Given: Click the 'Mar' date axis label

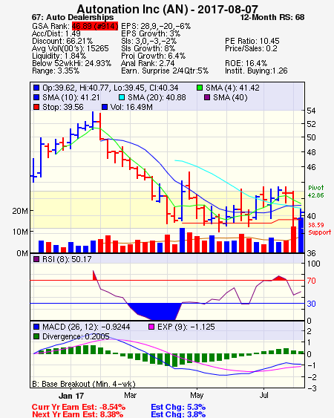Looking at the screenshot, I should [x=130, y=395].
